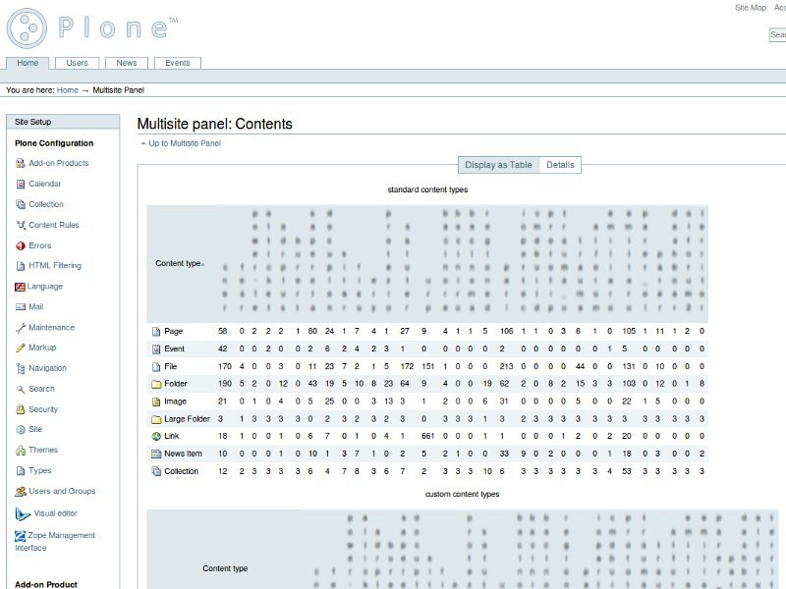Open the Events navigation tab
Viewport: 786px width, 589px height.
tap(178, 63)
